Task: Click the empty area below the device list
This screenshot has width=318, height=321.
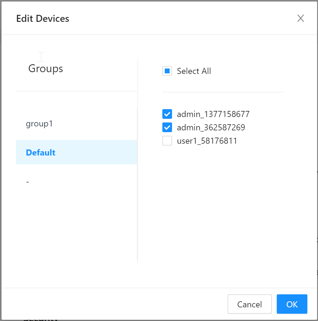Action: (223, 205)
